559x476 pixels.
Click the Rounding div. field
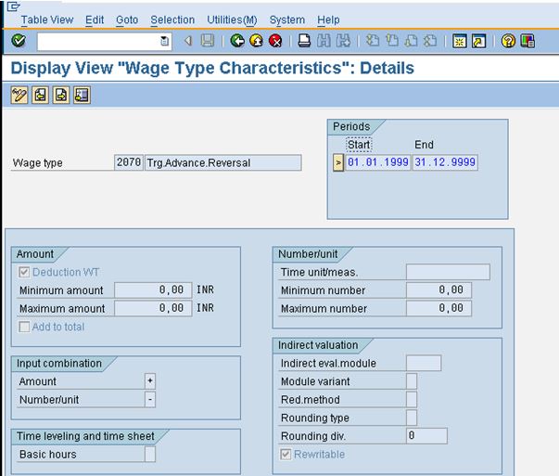coord(426,436)
